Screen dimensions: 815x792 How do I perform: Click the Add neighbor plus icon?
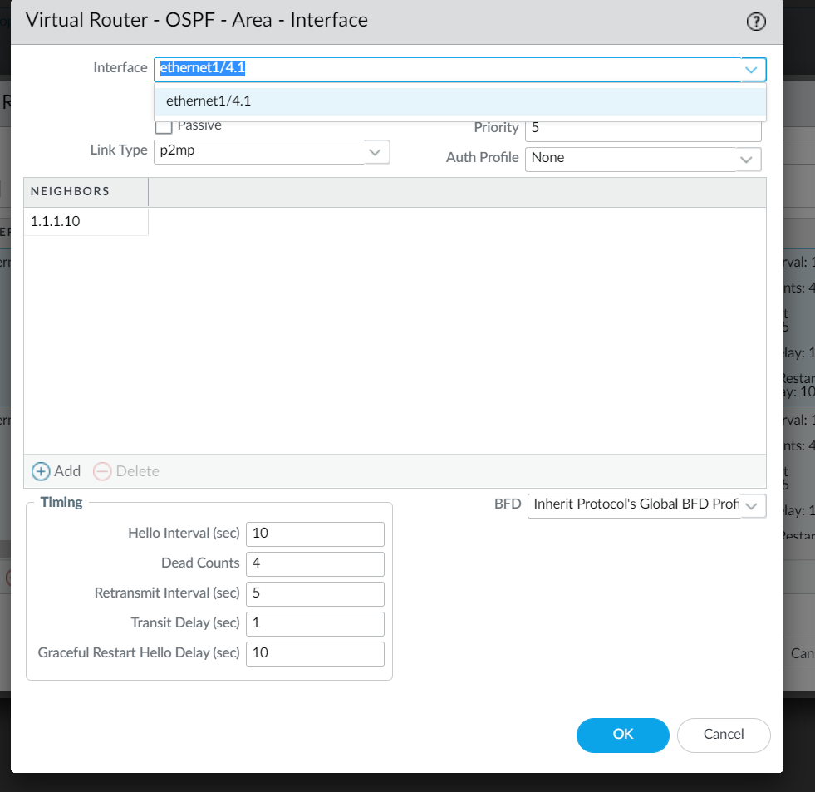coord(41,471)
